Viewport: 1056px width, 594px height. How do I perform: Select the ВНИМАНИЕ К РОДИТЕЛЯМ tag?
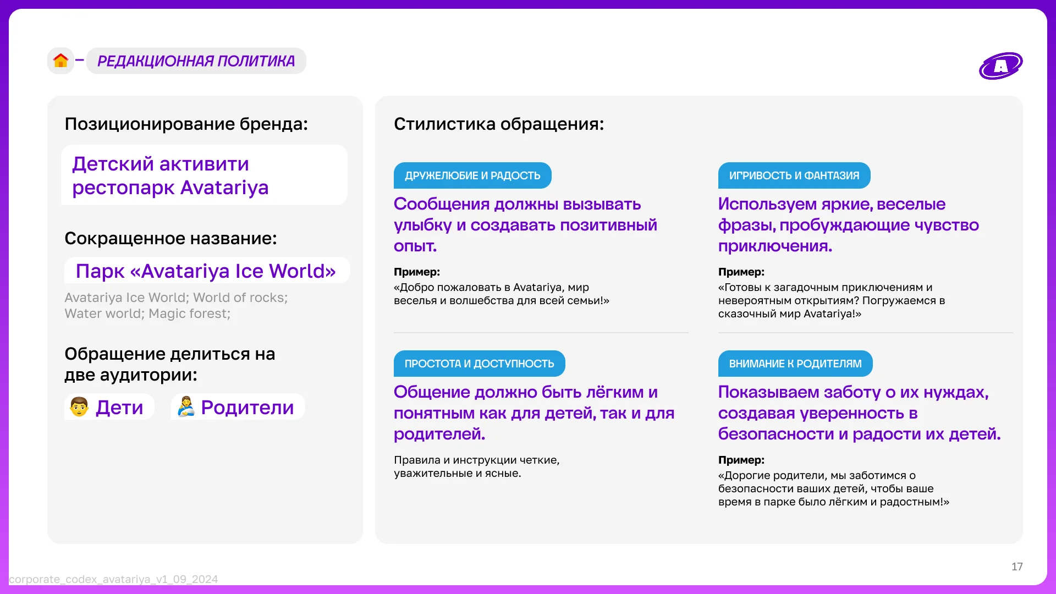click(795, 364)
